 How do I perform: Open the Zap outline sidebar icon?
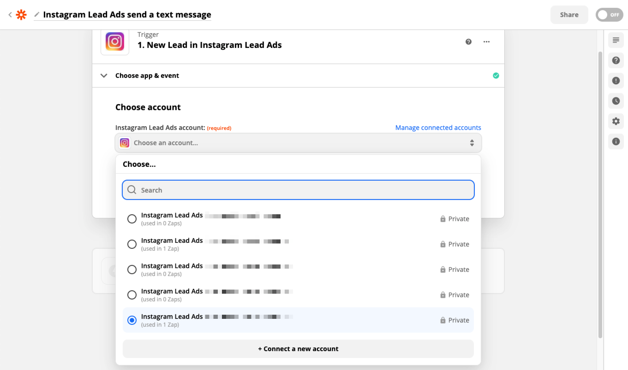tap(616, 41)
